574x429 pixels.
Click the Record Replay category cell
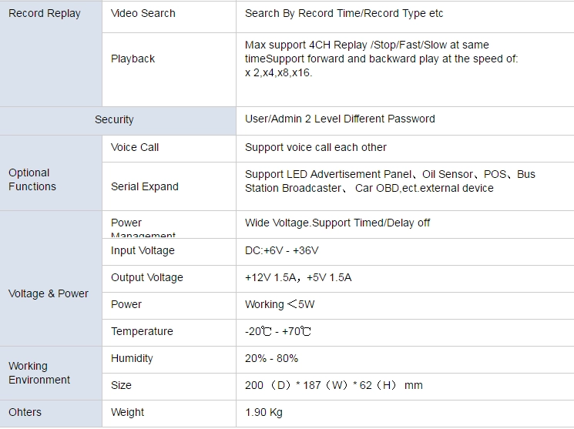[x=51, y=54]
